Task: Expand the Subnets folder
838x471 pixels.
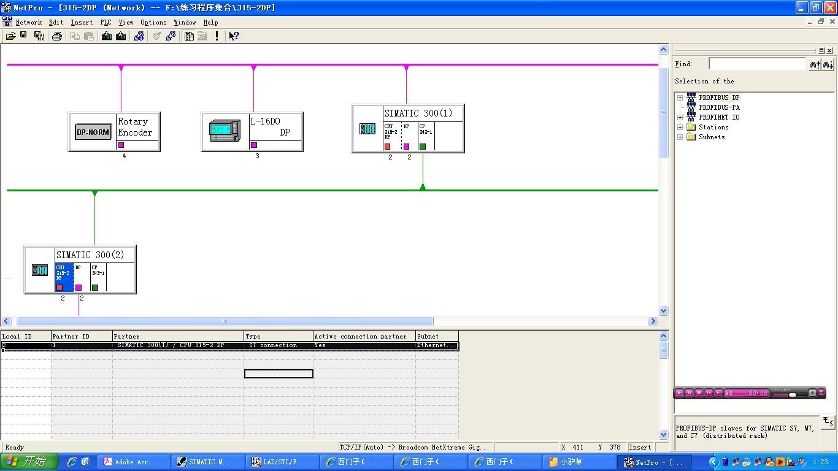Action: click(x=680, y=137)
